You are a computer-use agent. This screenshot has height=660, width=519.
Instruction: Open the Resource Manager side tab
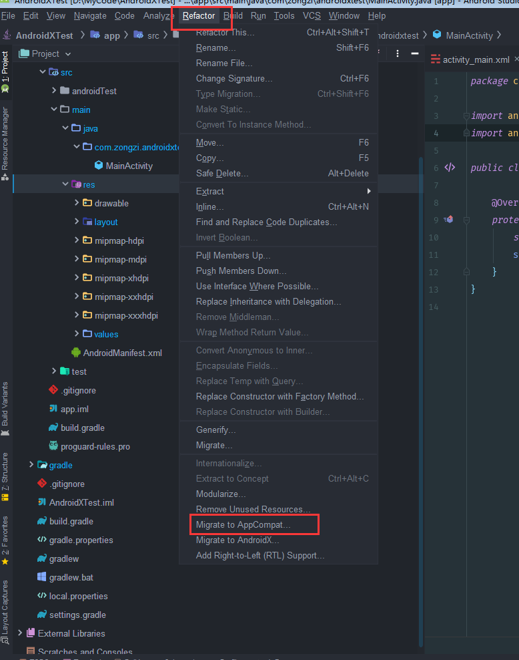5,144
